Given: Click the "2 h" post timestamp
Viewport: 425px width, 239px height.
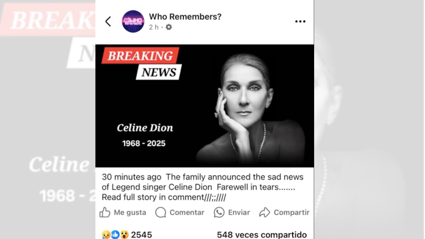Looking at the screenshot, I should (x=154, y=27).
